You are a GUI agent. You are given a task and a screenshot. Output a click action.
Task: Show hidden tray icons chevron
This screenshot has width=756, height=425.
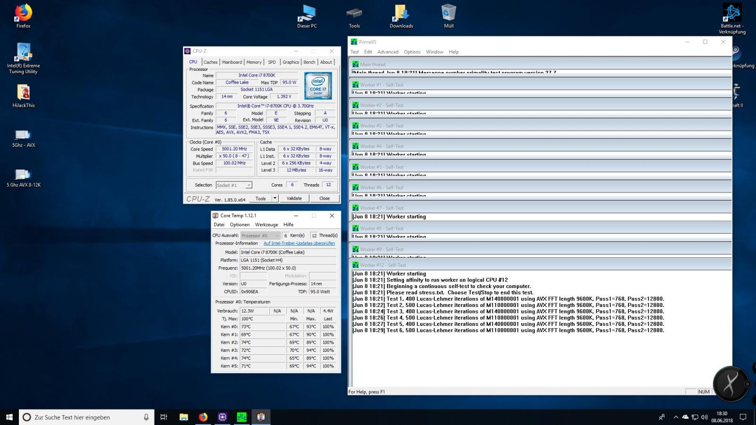point(676,417)
